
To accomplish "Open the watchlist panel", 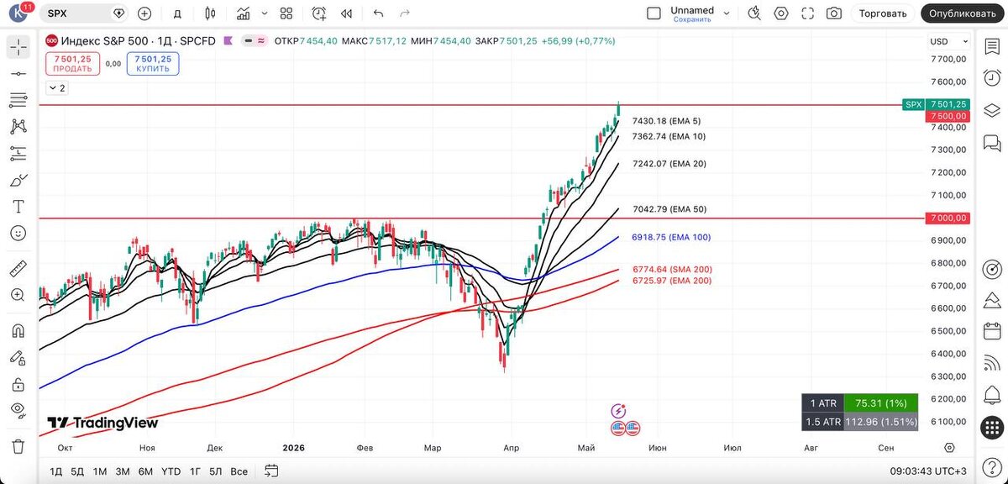I will pyautogui.click(x=992, y=47).
